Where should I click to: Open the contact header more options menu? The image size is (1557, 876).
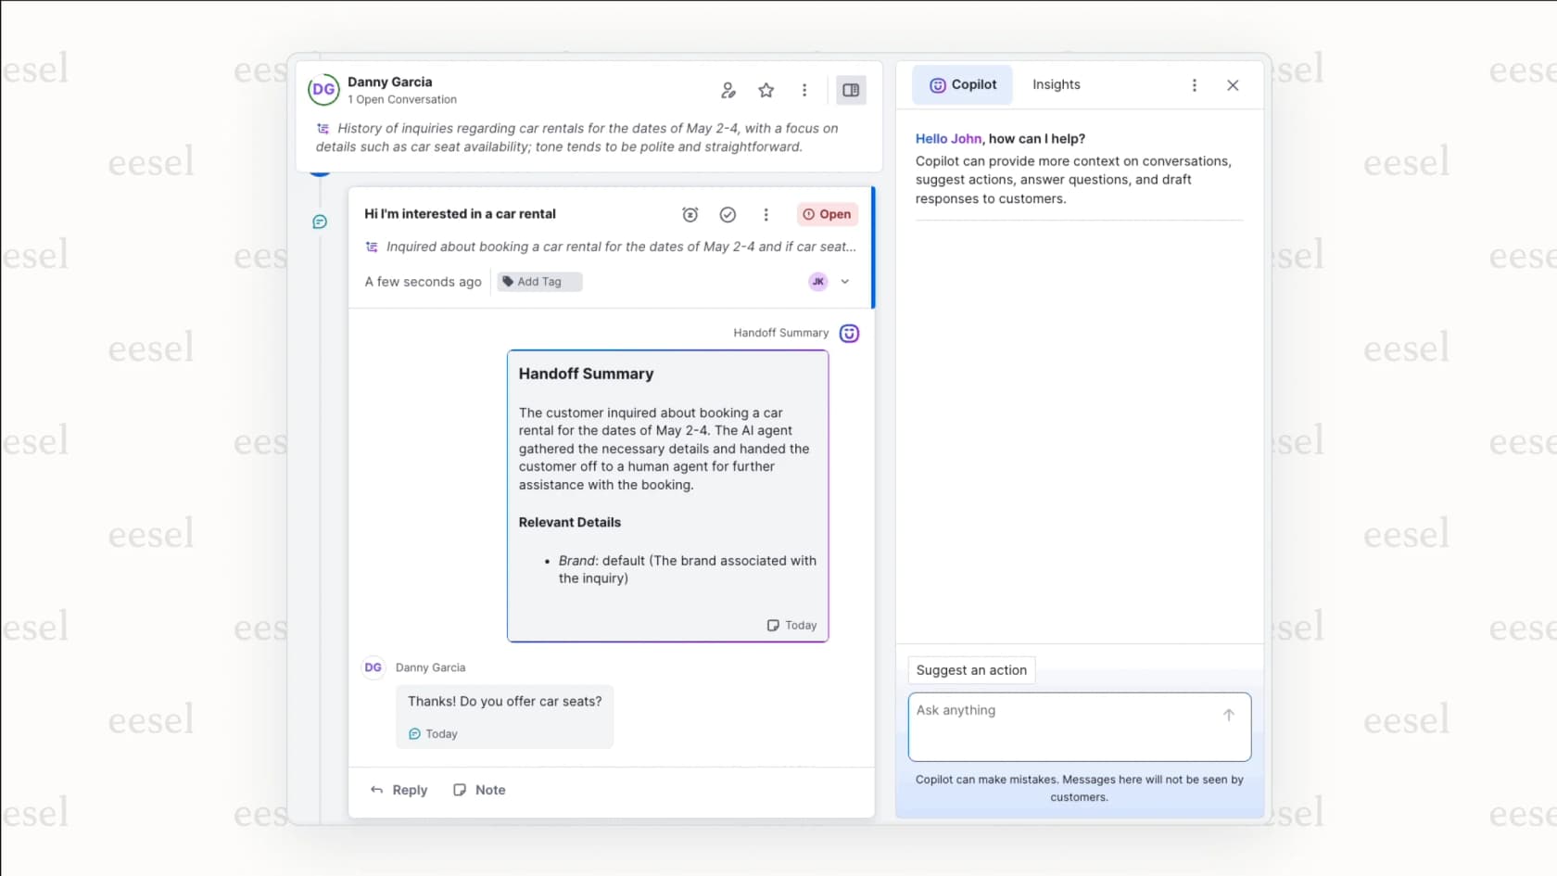pos(804,90)
